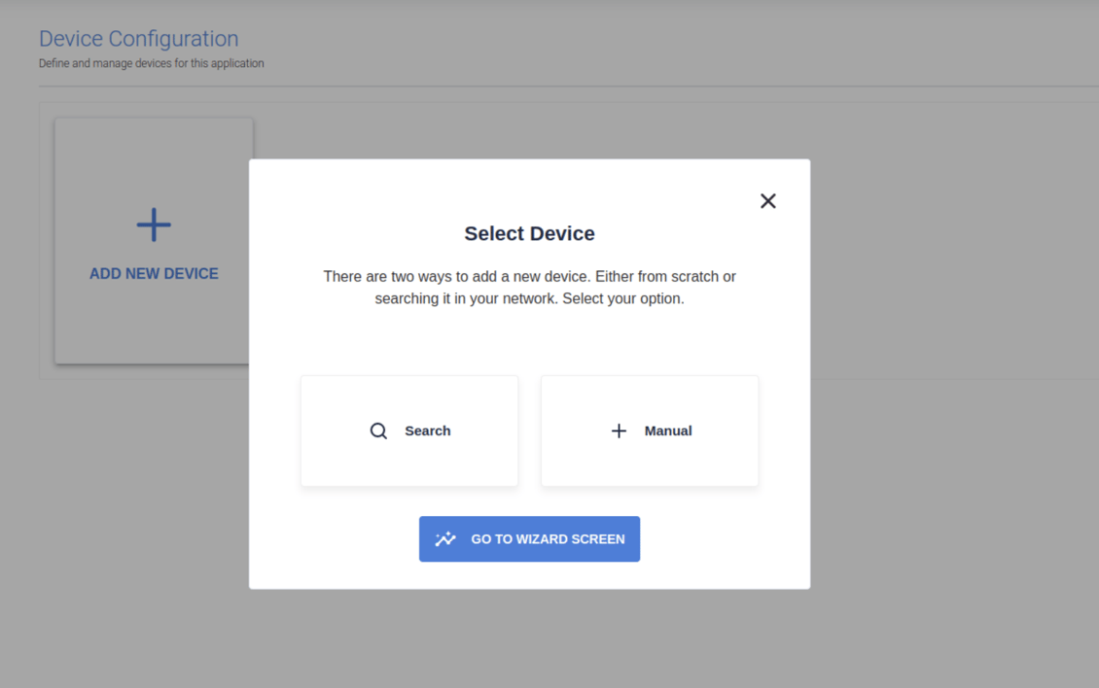This screenshot has height=688, width=1099.
Task: Click the magnifying glass icon for Search
Action: point(378,430)
